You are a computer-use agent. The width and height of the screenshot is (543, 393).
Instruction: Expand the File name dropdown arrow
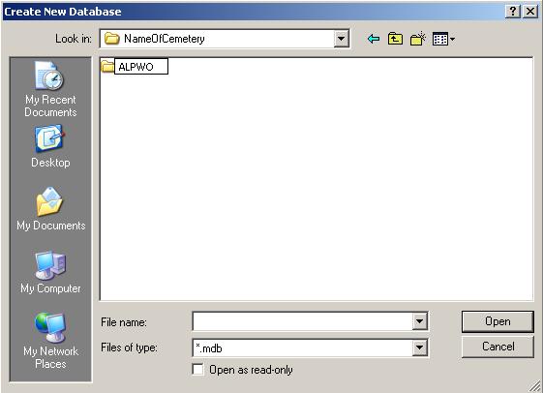(x=419, y=321)
